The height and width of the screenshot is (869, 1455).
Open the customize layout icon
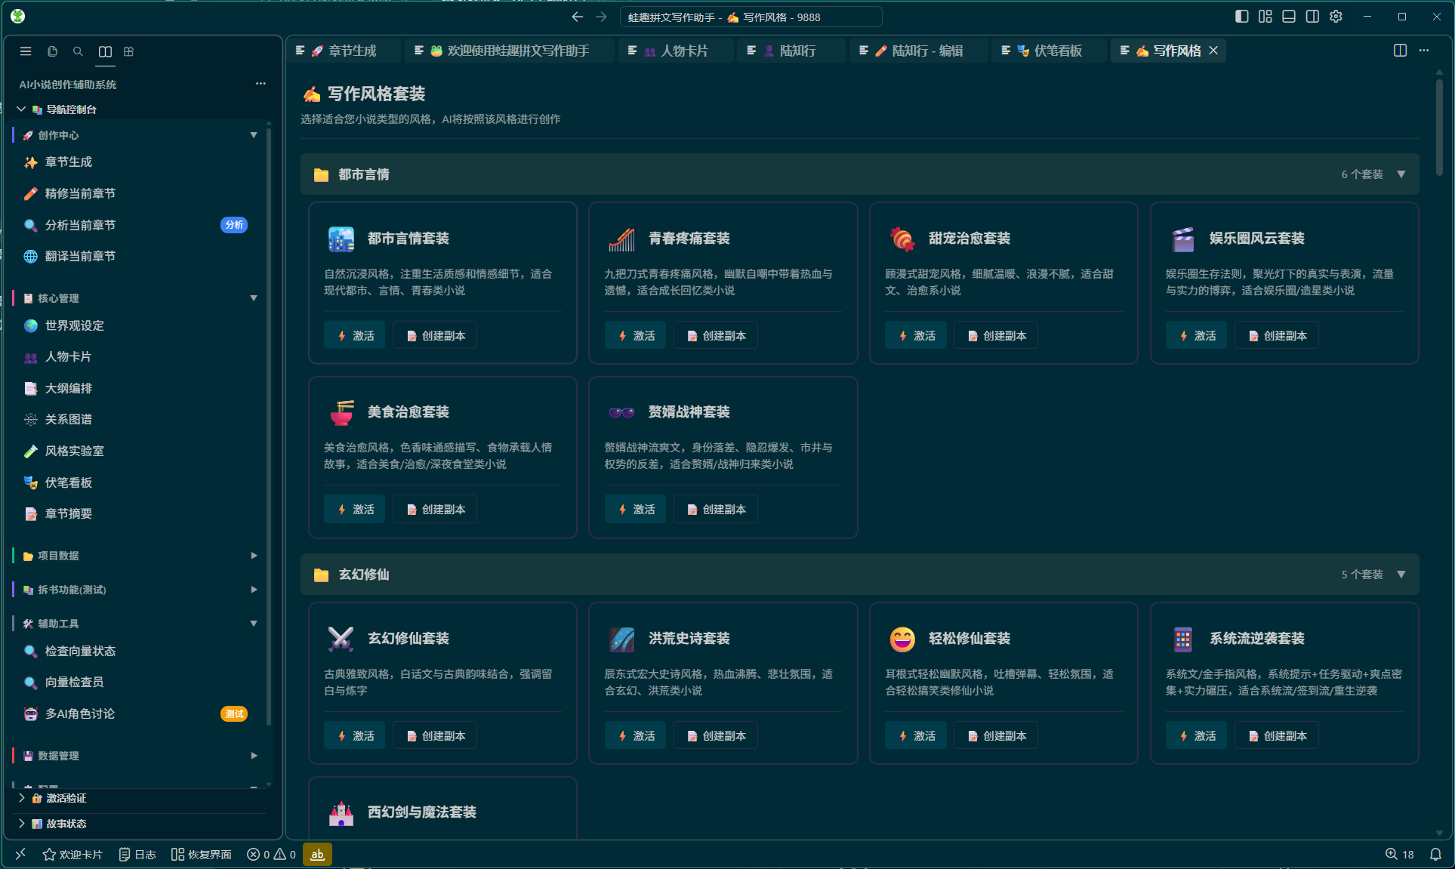coord(1265,17)
